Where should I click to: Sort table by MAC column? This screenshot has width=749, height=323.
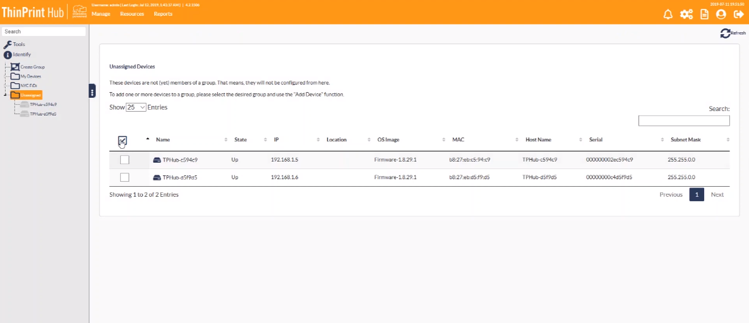pos(458,140)
